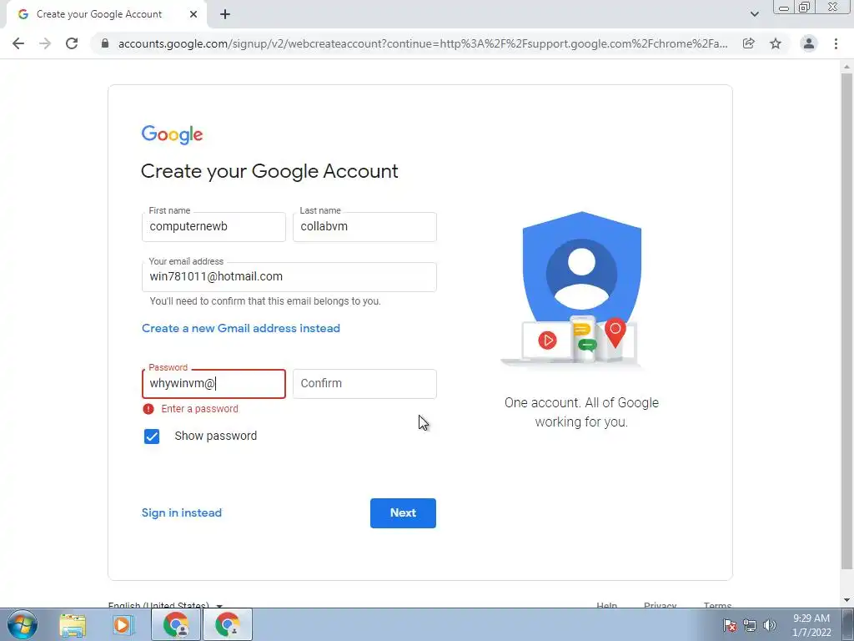Click the Action Center flag tray icon
This screenshot has height=641, width=854.
[x=730, y=626]
